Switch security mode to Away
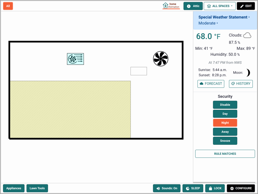 click(225, 132)
